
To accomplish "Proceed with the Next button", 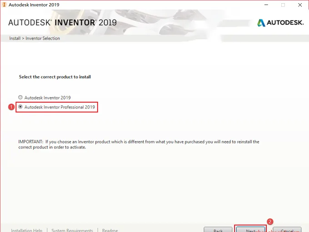I will coord(250,230).
